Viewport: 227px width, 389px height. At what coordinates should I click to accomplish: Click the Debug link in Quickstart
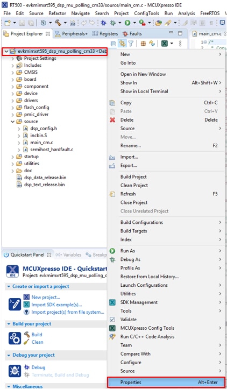point(38,367)
